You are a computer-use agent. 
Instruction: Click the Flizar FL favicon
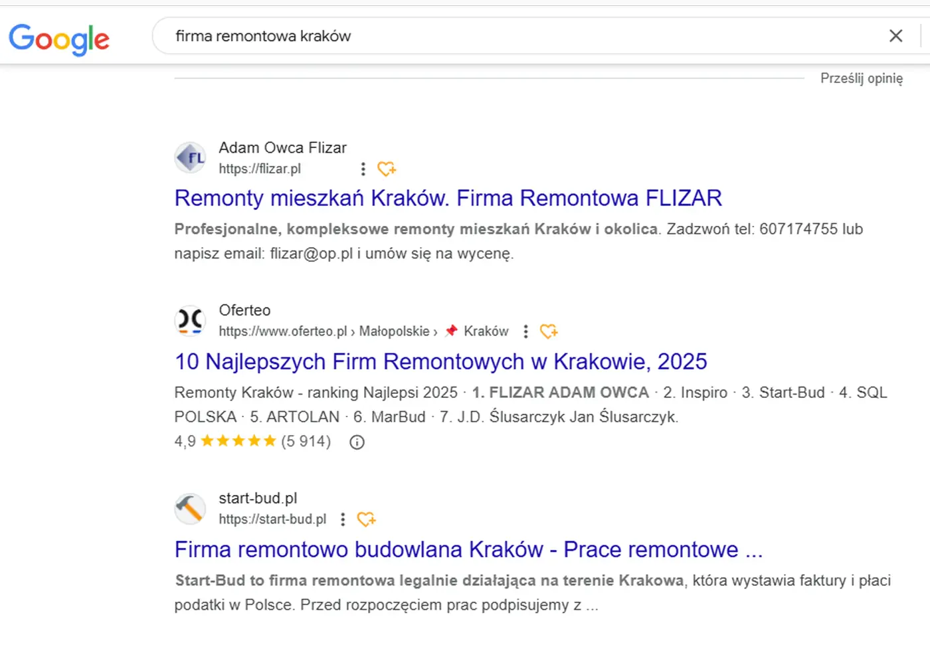pyautogui.click(x=191, y=157)
